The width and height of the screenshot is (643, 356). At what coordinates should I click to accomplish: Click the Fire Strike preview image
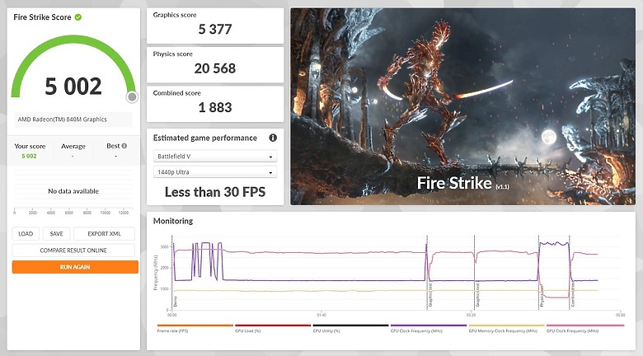pyautogui.click(x=462, y=106)
